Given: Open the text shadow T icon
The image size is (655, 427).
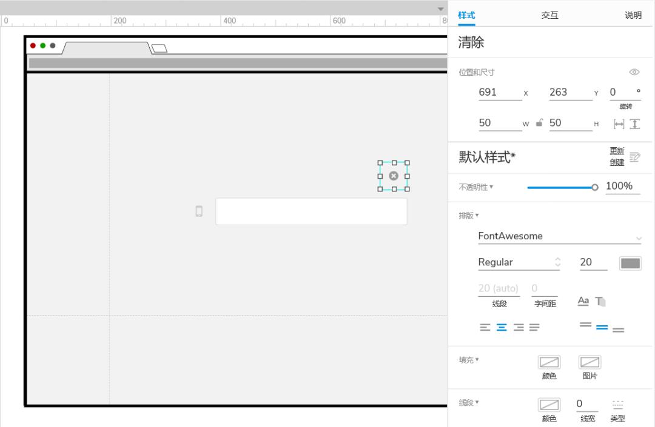Looking at the screenshot, I should click(x=600, y=301).
